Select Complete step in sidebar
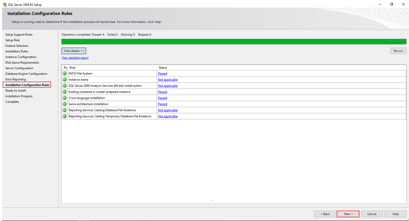This screenshot has height=221, width=409. click(12, 102)
